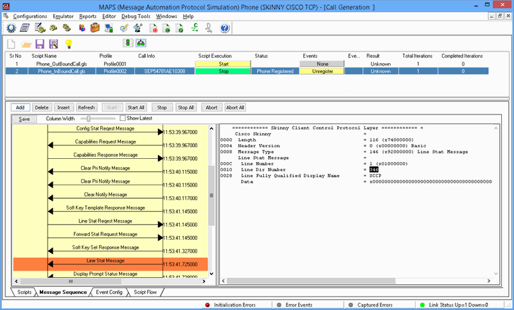Click the script-with-phone toolbar icon
This screenshot has width=514, height=310.
pyautogui.click(x=40, y=28)
